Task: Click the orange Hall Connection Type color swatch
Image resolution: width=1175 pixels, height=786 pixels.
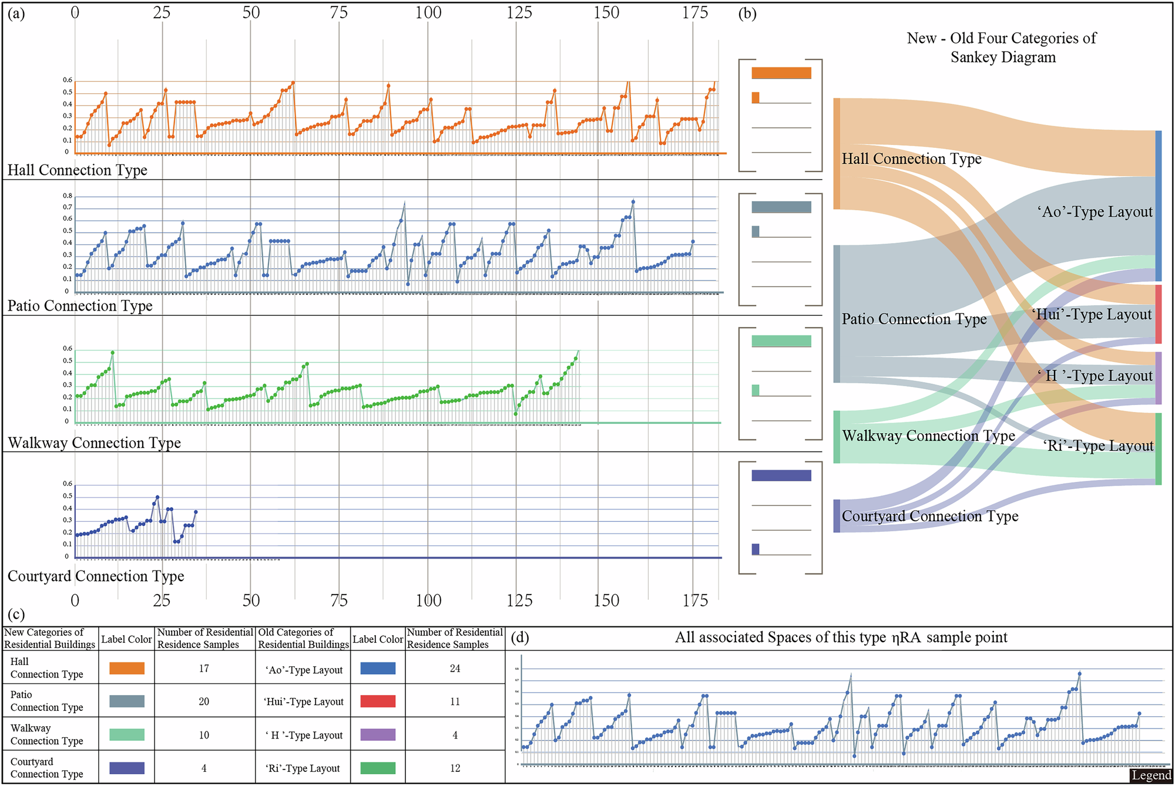Action: click(126, 668)
